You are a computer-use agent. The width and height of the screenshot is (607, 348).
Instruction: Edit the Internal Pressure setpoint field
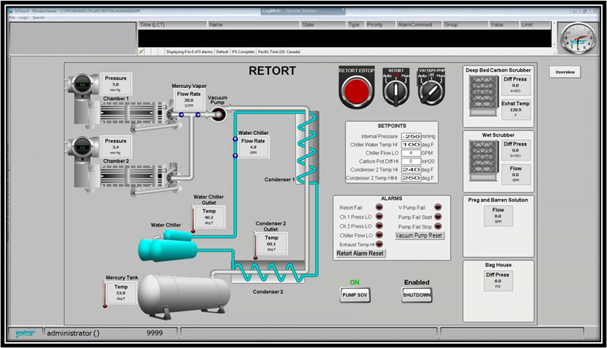411,137
